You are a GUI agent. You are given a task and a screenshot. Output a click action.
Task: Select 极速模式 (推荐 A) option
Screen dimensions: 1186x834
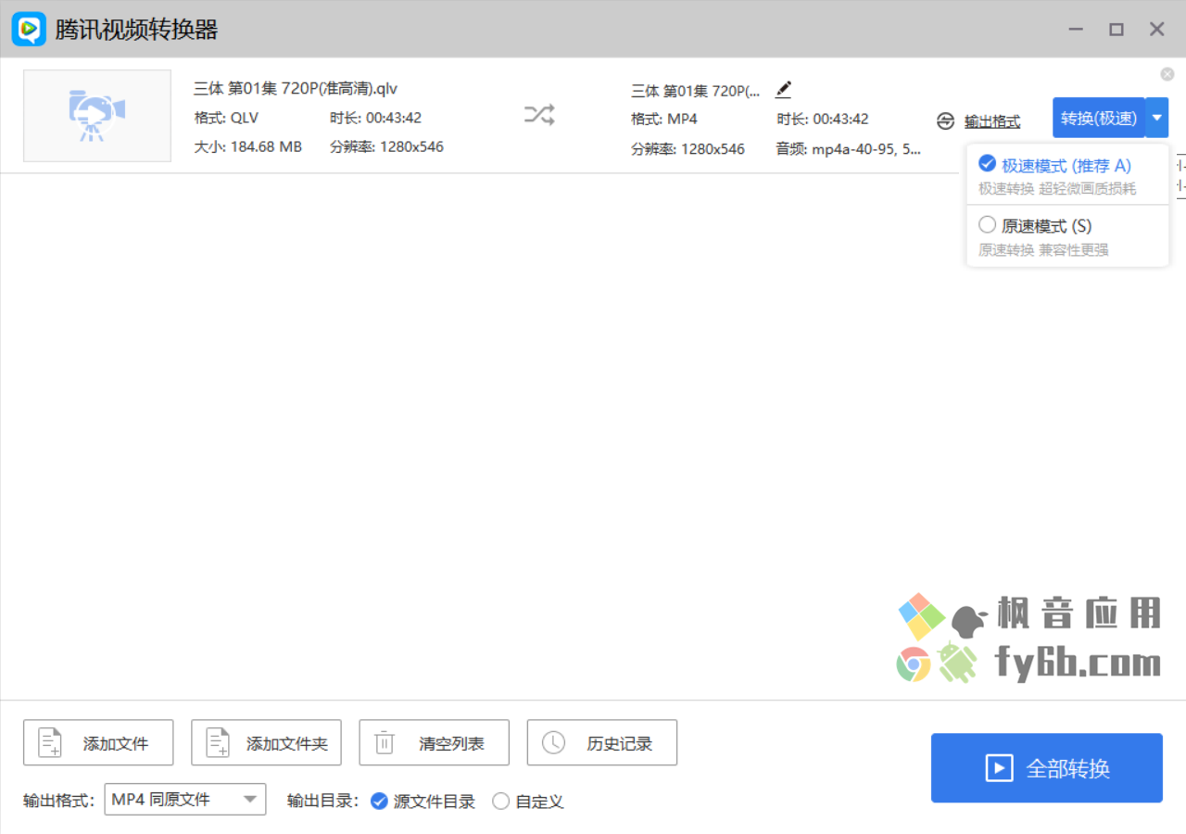coord(1067,176)
